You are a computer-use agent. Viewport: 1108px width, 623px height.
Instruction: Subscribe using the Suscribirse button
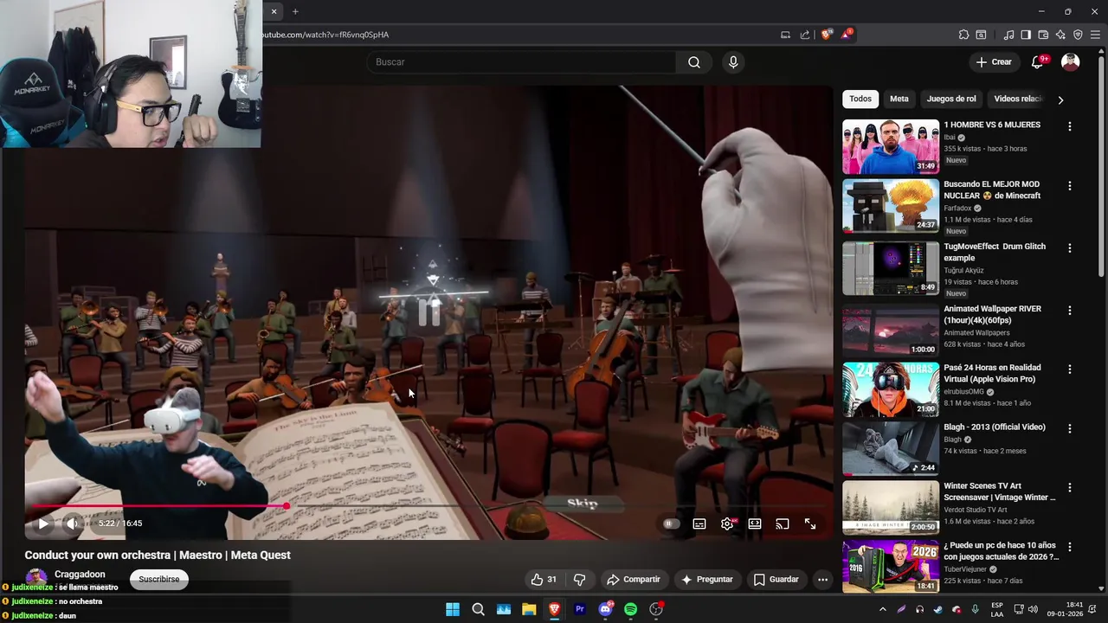[x=159, y=579]
